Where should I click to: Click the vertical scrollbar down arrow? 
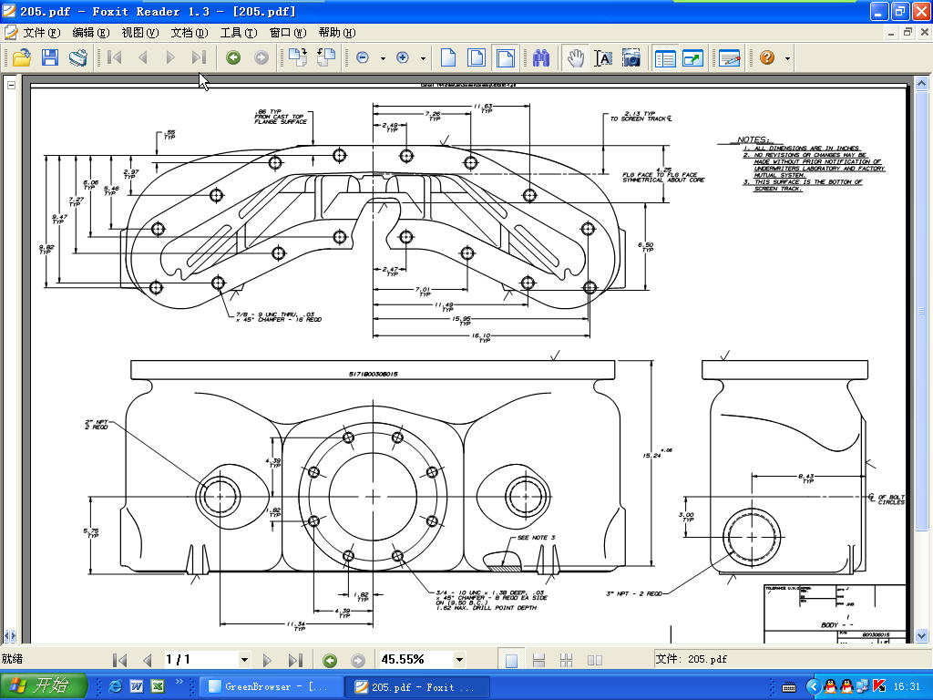pos(922,635)
